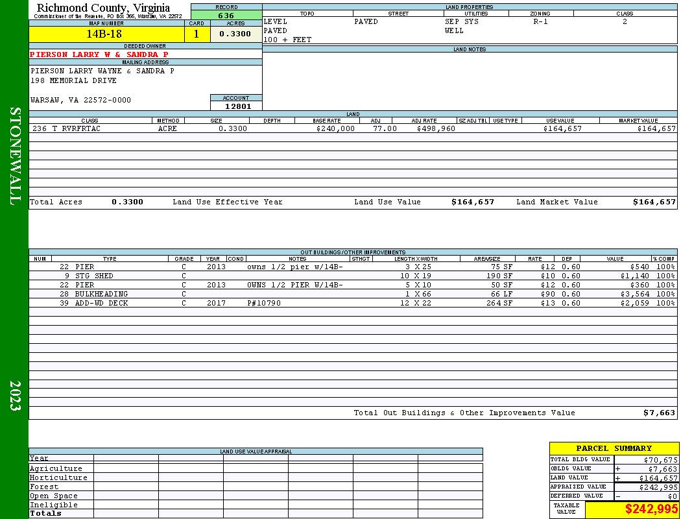Image resolution: width=681 pixels, height=519 pixels.
Task: Click utilities value WELL
Action: 454,31
